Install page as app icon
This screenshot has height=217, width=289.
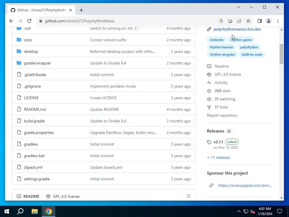point(230,21)
